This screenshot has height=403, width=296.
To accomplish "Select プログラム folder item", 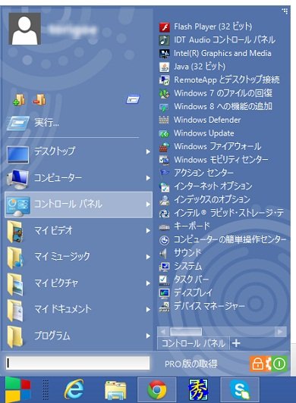I will [x=79, y=336].
